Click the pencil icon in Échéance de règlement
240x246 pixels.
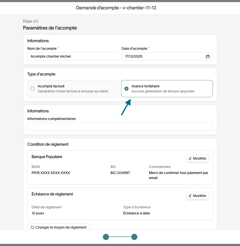pos(190,196)
